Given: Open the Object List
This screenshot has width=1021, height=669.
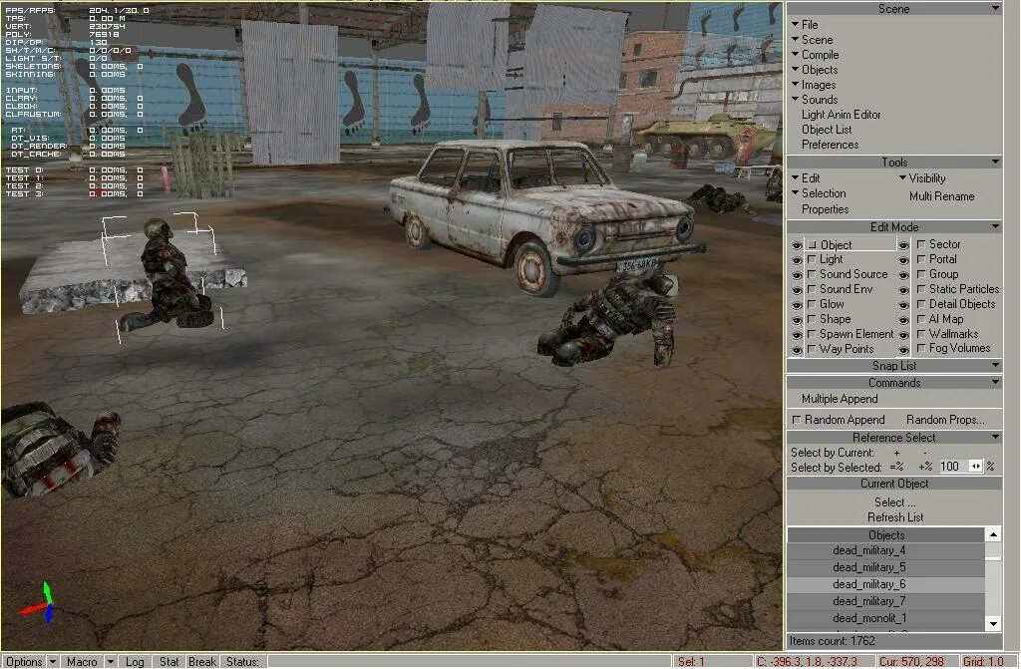Looking at the screenshot, I should click(827, 130).
